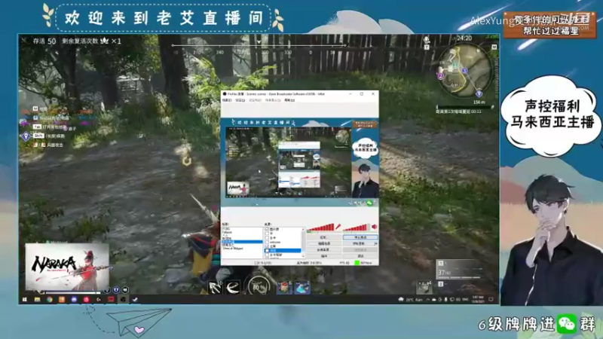Select the highlighted scene in the OBS scene list
The width and height of the screenshot is (603, 339).
pyautogui.click(x=242, y=242)
